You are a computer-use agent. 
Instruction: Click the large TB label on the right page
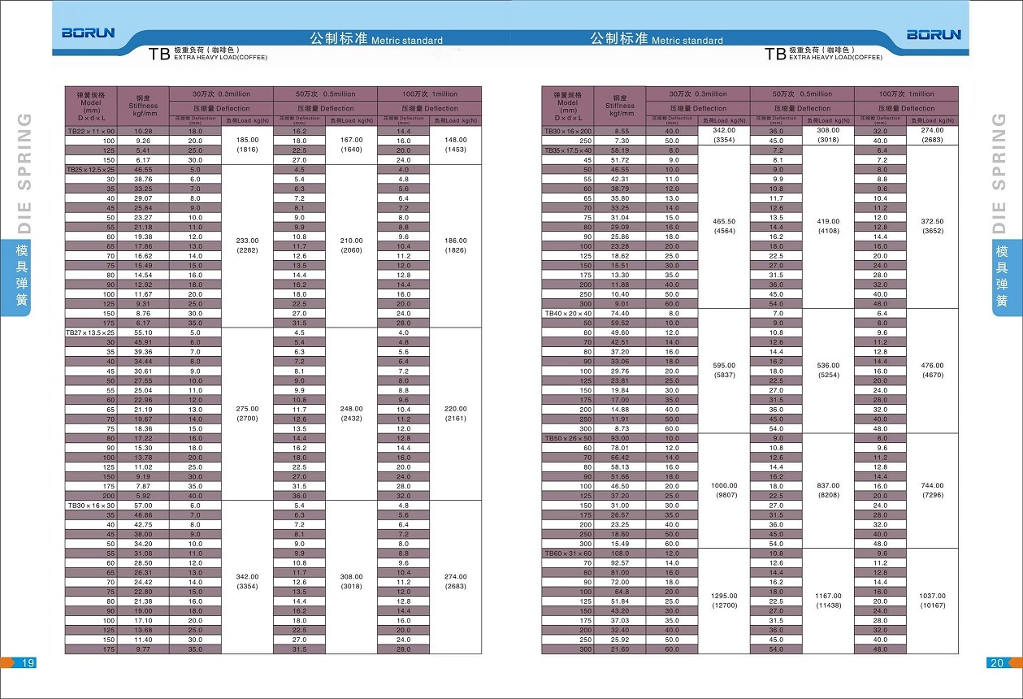tap(775, 54)
